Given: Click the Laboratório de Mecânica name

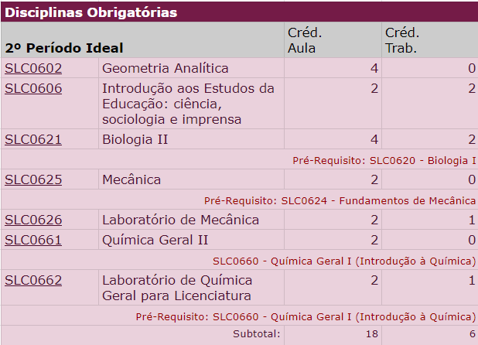Looking at the screenshot, I should coord(180,220).
